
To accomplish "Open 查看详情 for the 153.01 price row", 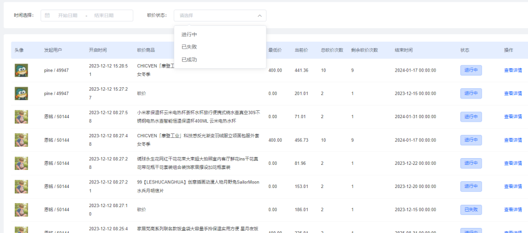I will pyautogui.click(x=513, y=186).
